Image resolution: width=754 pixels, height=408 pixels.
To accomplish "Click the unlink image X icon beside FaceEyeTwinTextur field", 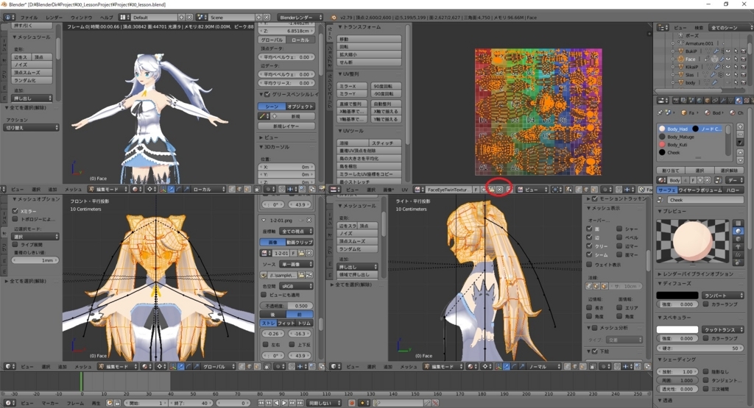I will pyautogui.click(x=500, y=190).
